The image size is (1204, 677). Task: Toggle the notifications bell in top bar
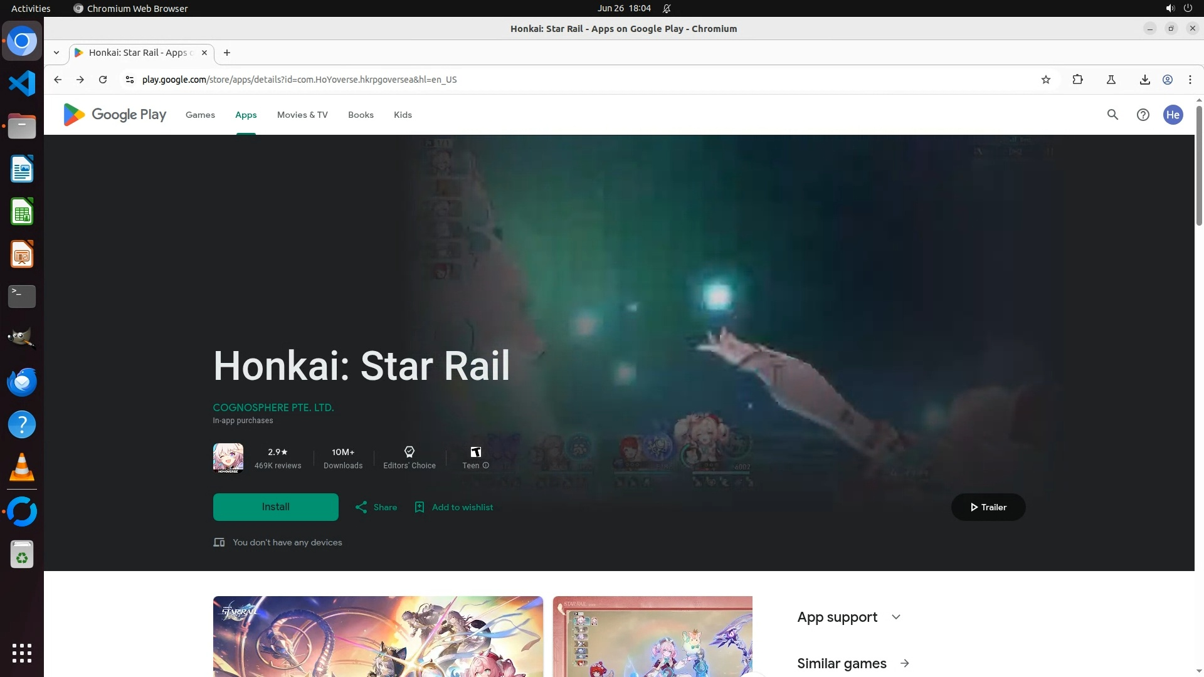coord(667,9)
